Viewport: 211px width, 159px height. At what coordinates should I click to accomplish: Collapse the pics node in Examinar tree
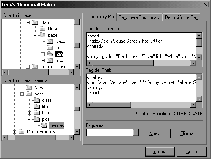pos(29,119)
